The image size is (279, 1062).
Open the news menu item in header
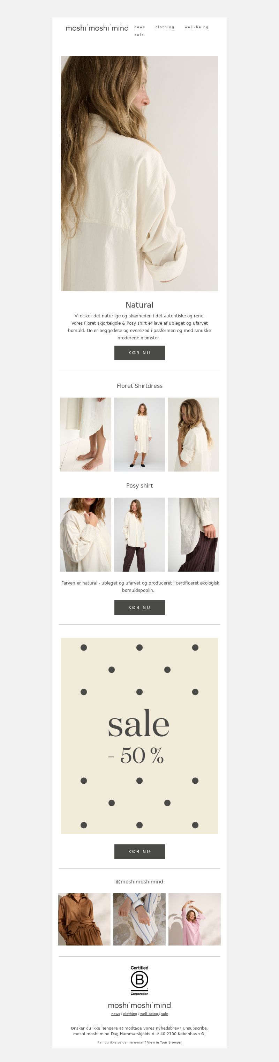140,27
